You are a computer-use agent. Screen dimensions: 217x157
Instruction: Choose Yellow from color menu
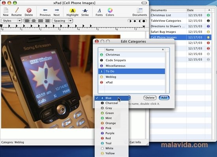[x=112, y=153]
